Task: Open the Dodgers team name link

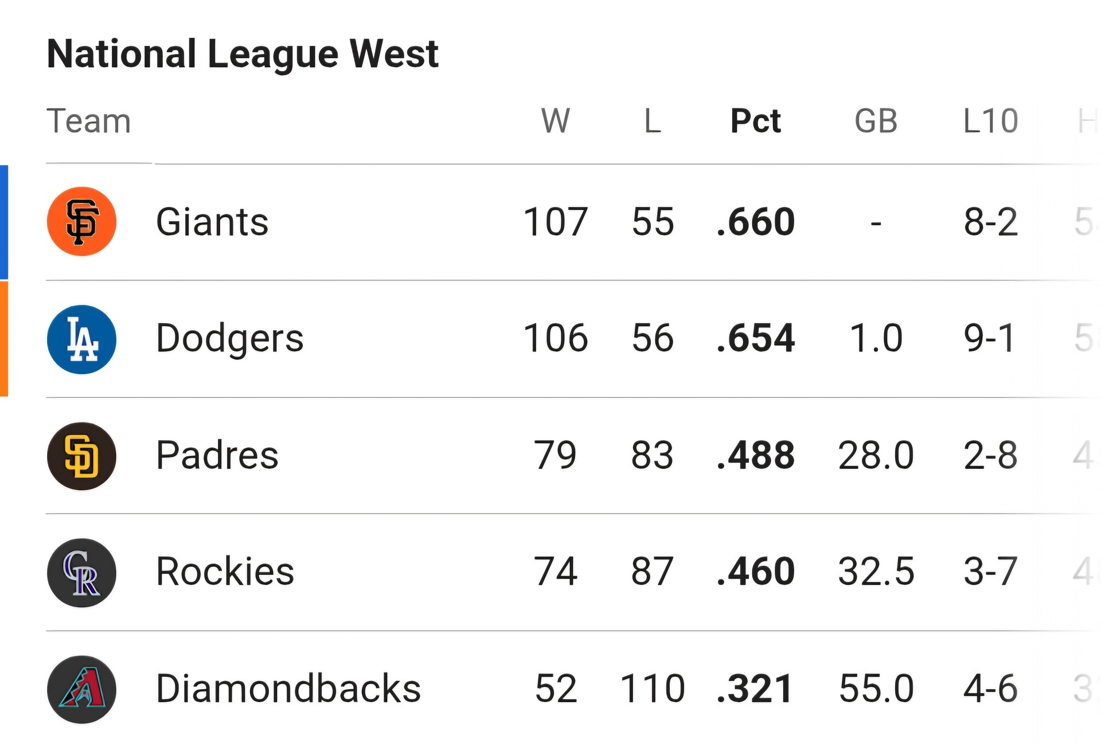Action: 229,338
